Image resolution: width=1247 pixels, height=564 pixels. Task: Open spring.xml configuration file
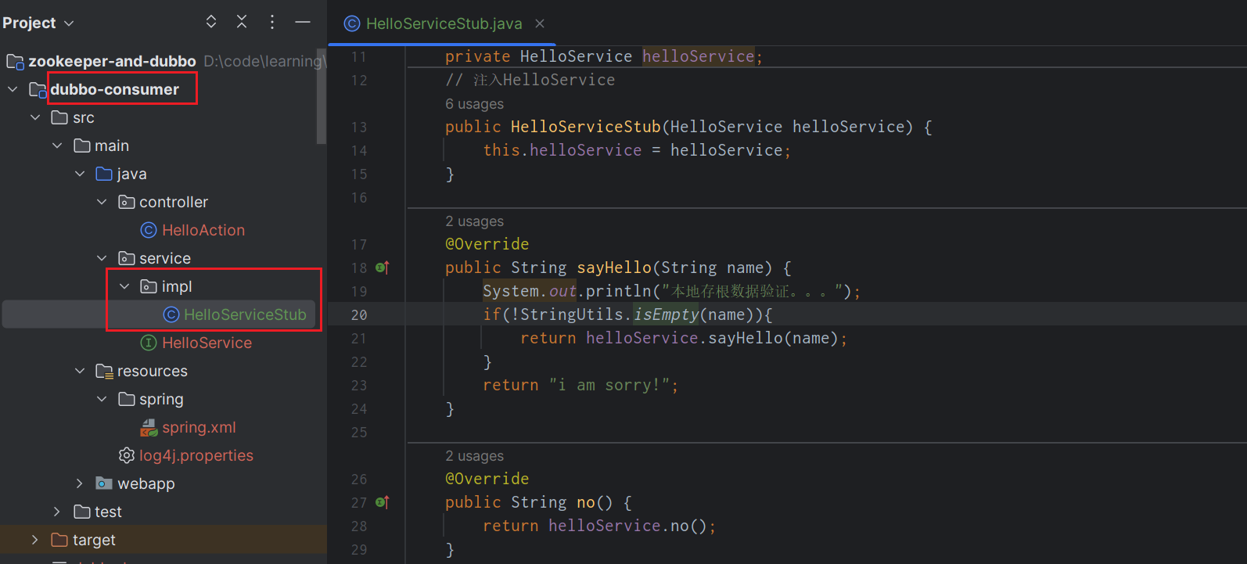point(199,427)
